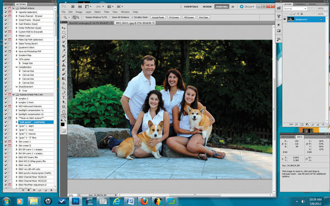Click the Fit Screen button
This screenshot has height=206, width=330.
pyautogui.click(x=174, y=18)
